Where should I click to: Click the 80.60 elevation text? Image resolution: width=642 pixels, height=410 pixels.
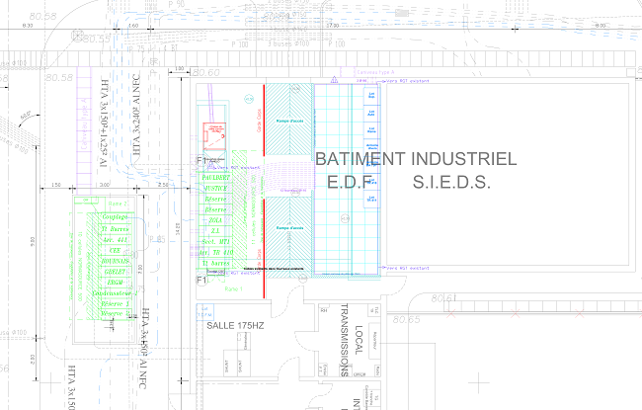206,72
